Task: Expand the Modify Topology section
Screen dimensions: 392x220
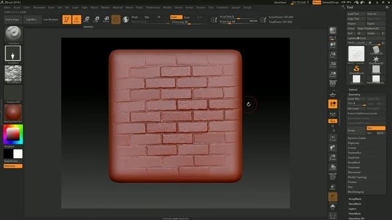Action: (x=357, y=177)
